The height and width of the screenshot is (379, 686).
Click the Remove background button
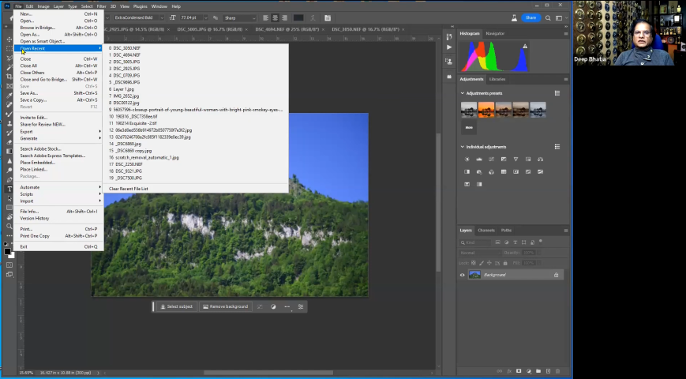225,306
